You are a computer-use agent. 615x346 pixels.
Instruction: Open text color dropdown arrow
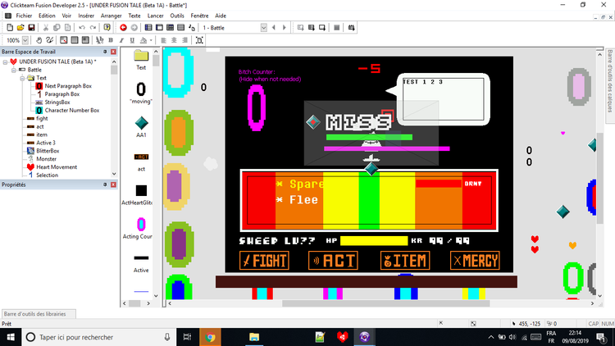click(151, 40)
